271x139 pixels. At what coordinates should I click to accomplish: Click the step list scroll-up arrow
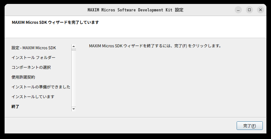tap(74, 46)
